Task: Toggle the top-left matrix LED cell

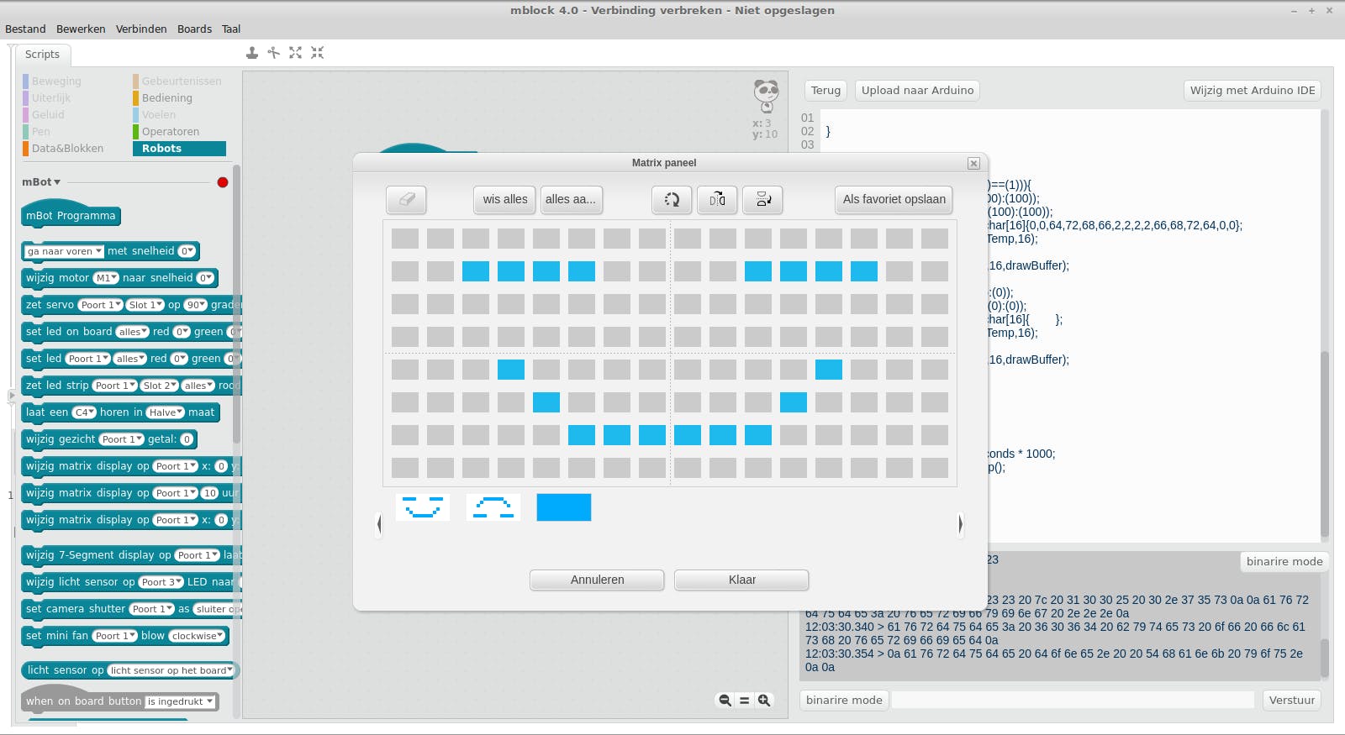Action: [405, 239]
